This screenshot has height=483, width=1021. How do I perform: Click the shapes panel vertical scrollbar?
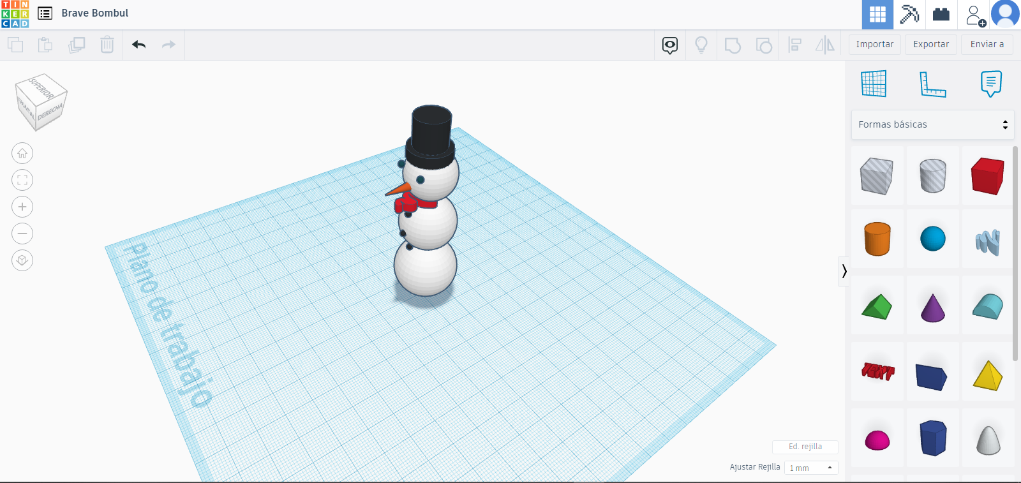point(1015,254)
